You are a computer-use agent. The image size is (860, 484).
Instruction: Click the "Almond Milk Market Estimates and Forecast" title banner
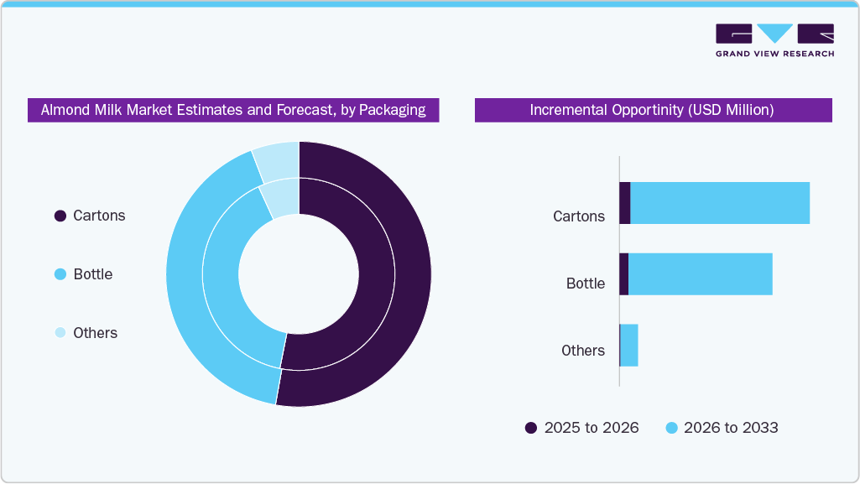point(233,110)
